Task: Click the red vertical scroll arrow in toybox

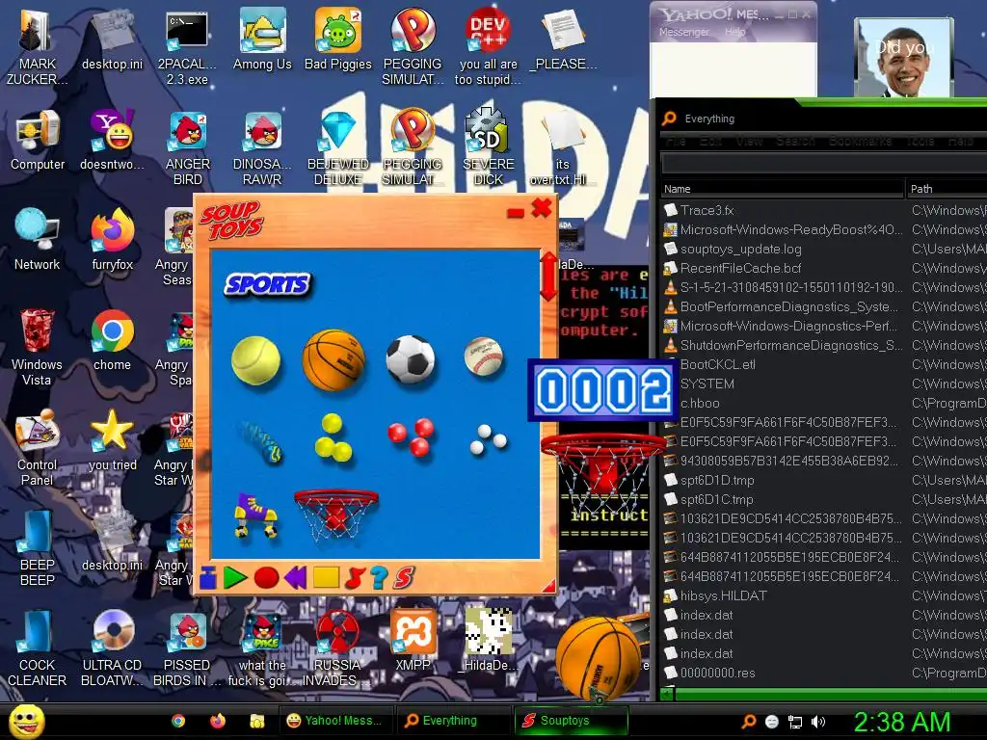Action: click(548, 276)
